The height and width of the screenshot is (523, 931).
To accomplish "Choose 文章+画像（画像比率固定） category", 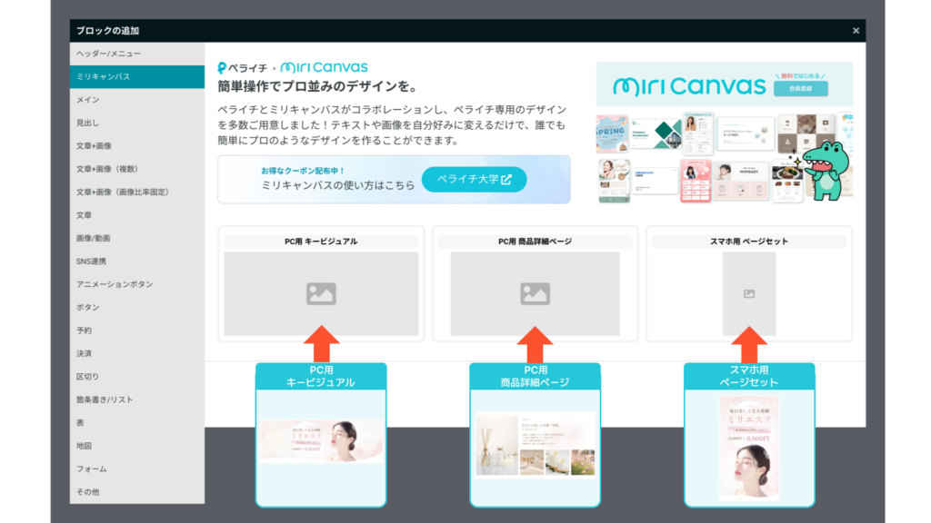I will 137,192.
